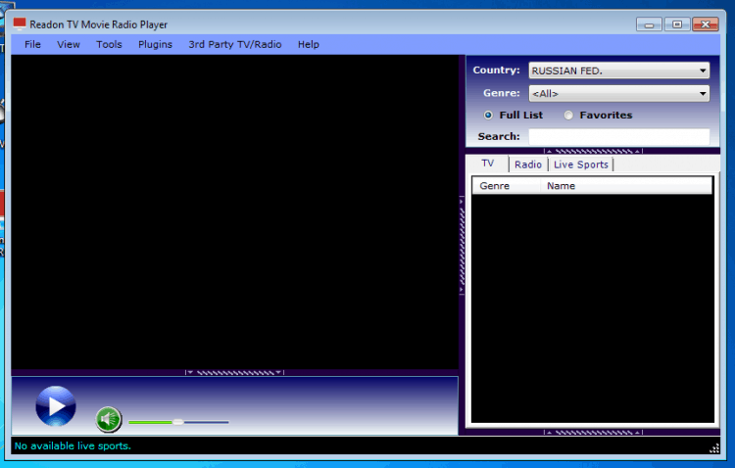Switch to the Live Sports tab

(x=581, y=164)
